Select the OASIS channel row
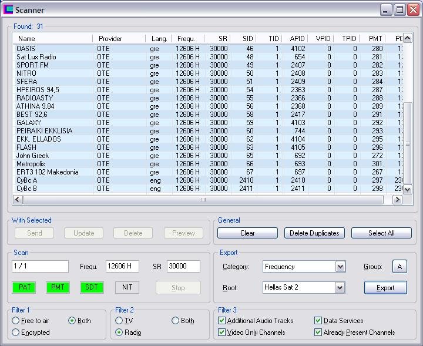Viewport: 423px width, 346px height. (x=208, y=49)
